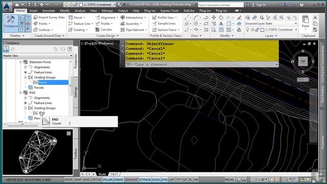This screenshot has height=184, width=327.
Task: Click the Section Views icon
Action: (154, 30)
